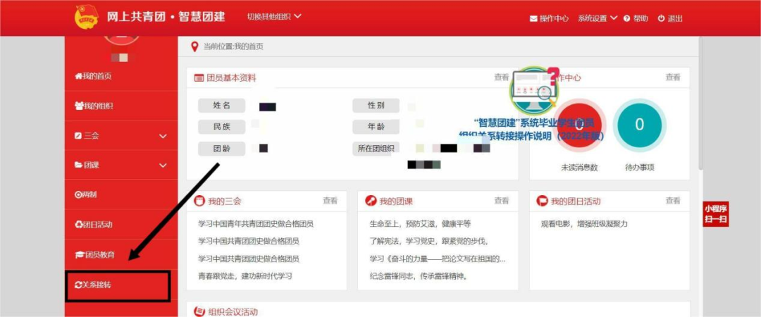The width and height of the screenshot is (761, 317).
Task: Click the location pin icon by 当前位置
Action: pos(195,47)
